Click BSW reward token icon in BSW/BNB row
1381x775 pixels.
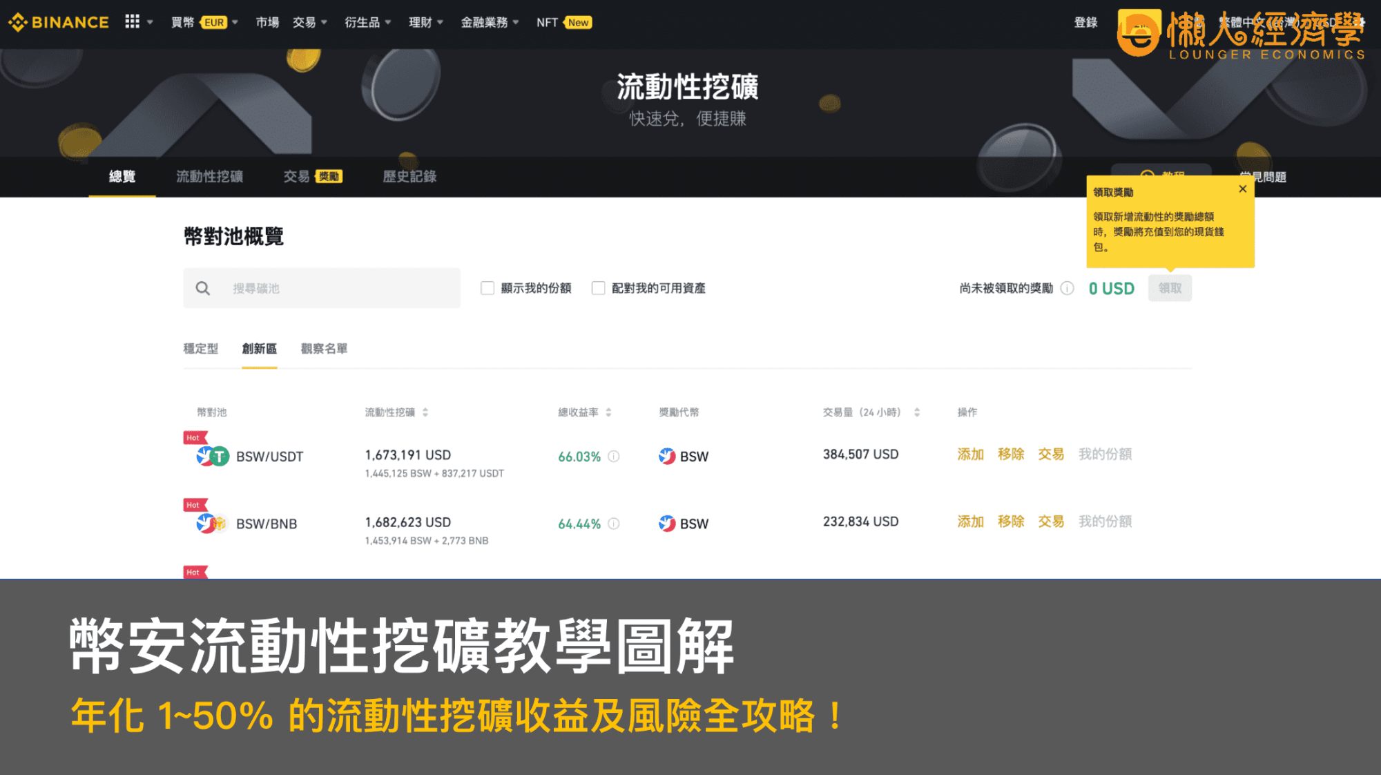coord(667,524)
